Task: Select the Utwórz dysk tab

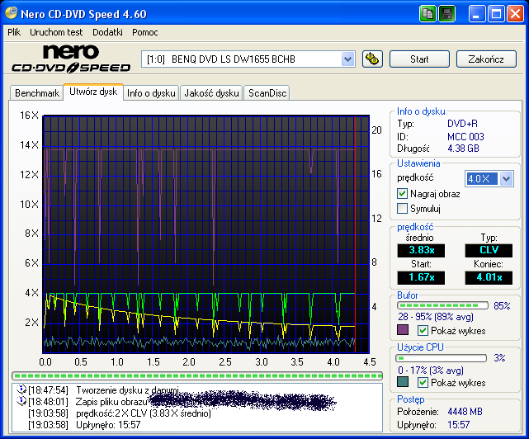Action: [x=93, y=92]
